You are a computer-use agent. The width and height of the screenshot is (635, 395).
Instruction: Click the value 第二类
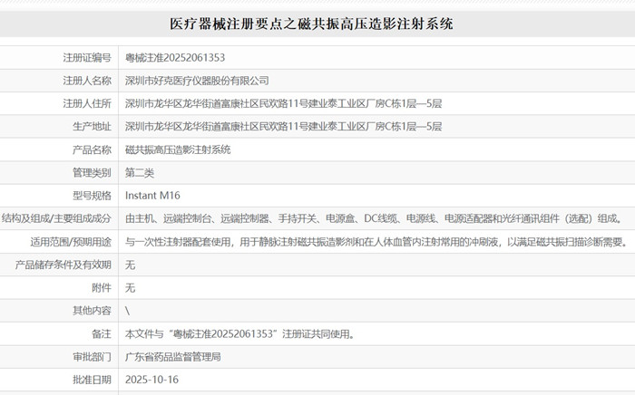tap(140, 173)
